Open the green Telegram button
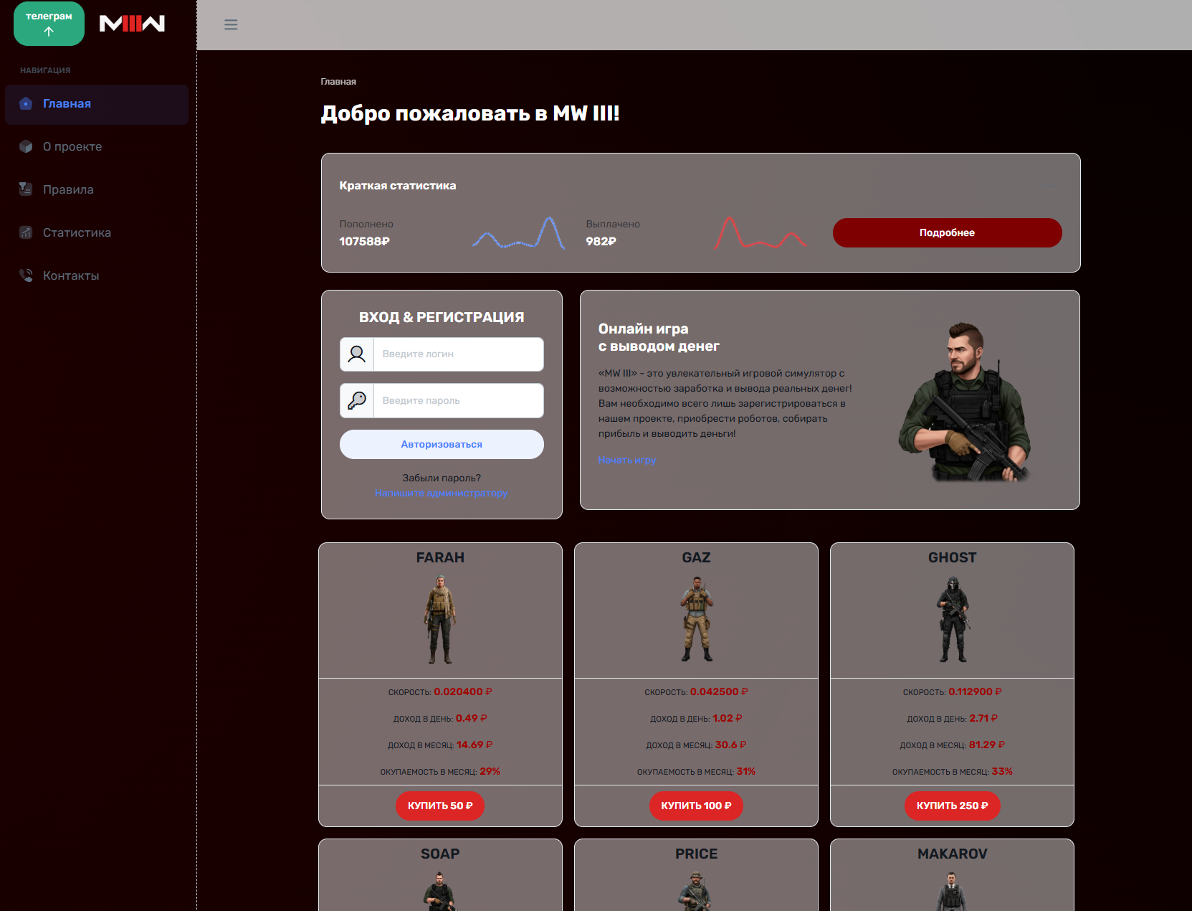1192x911 pixels. tap(49, 24)
